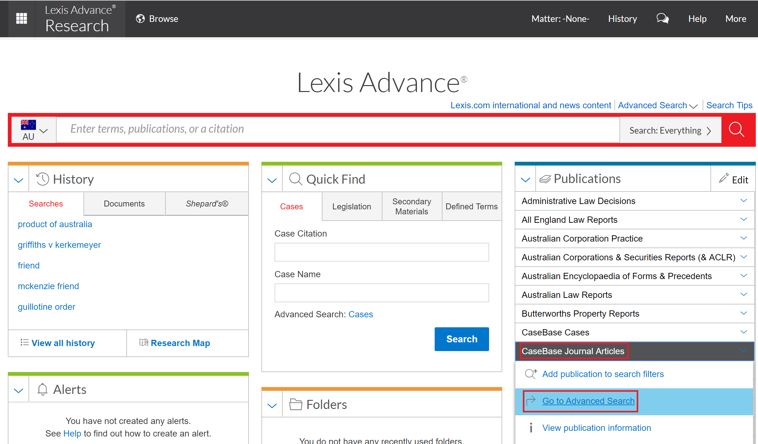758x444 pixels.
Task: Open the Search: Everything filter selector
Action: [x=670, y=130]
